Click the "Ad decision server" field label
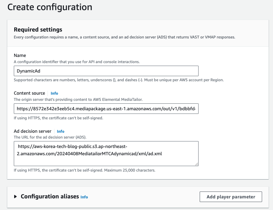273x210 pixels. 33,131
